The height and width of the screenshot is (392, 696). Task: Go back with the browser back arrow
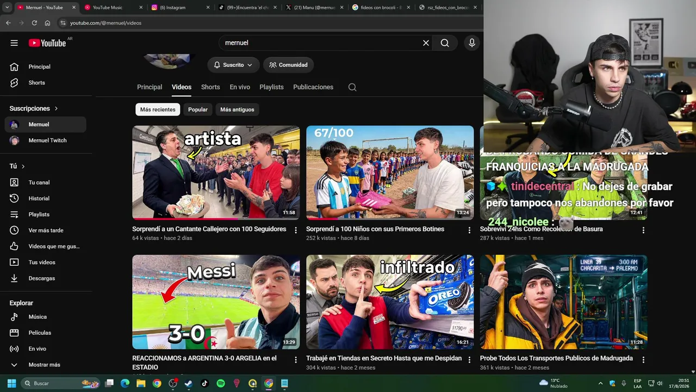(x=8, y=23)
